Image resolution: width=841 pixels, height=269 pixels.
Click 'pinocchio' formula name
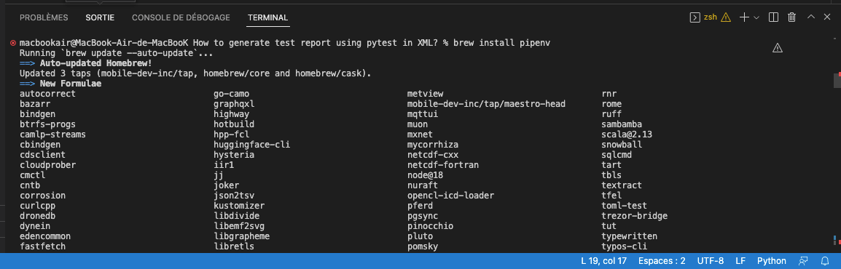(430, 225)
